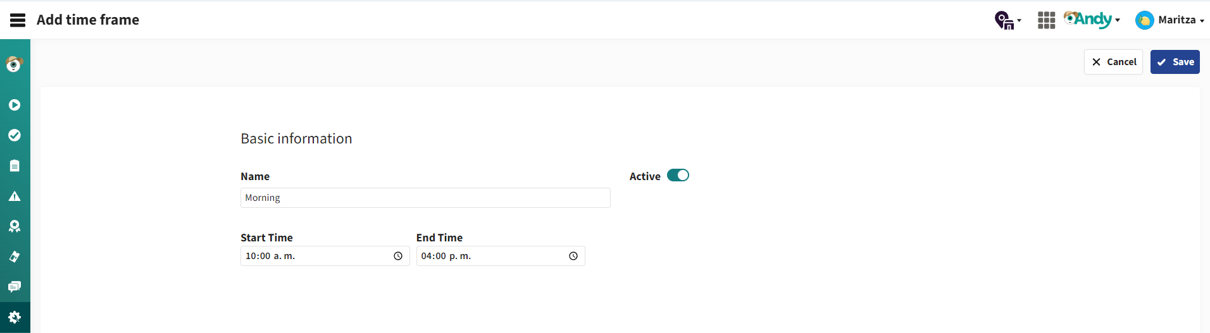Click the Save button
The image size is (1210, 333).
coord(1175,62)
